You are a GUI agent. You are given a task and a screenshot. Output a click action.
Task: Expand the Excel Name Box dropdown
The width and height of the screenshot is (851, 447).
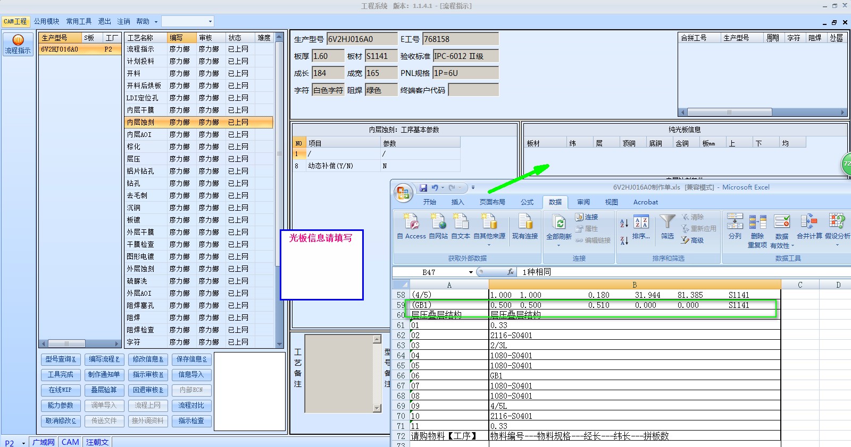click(471, 272)
